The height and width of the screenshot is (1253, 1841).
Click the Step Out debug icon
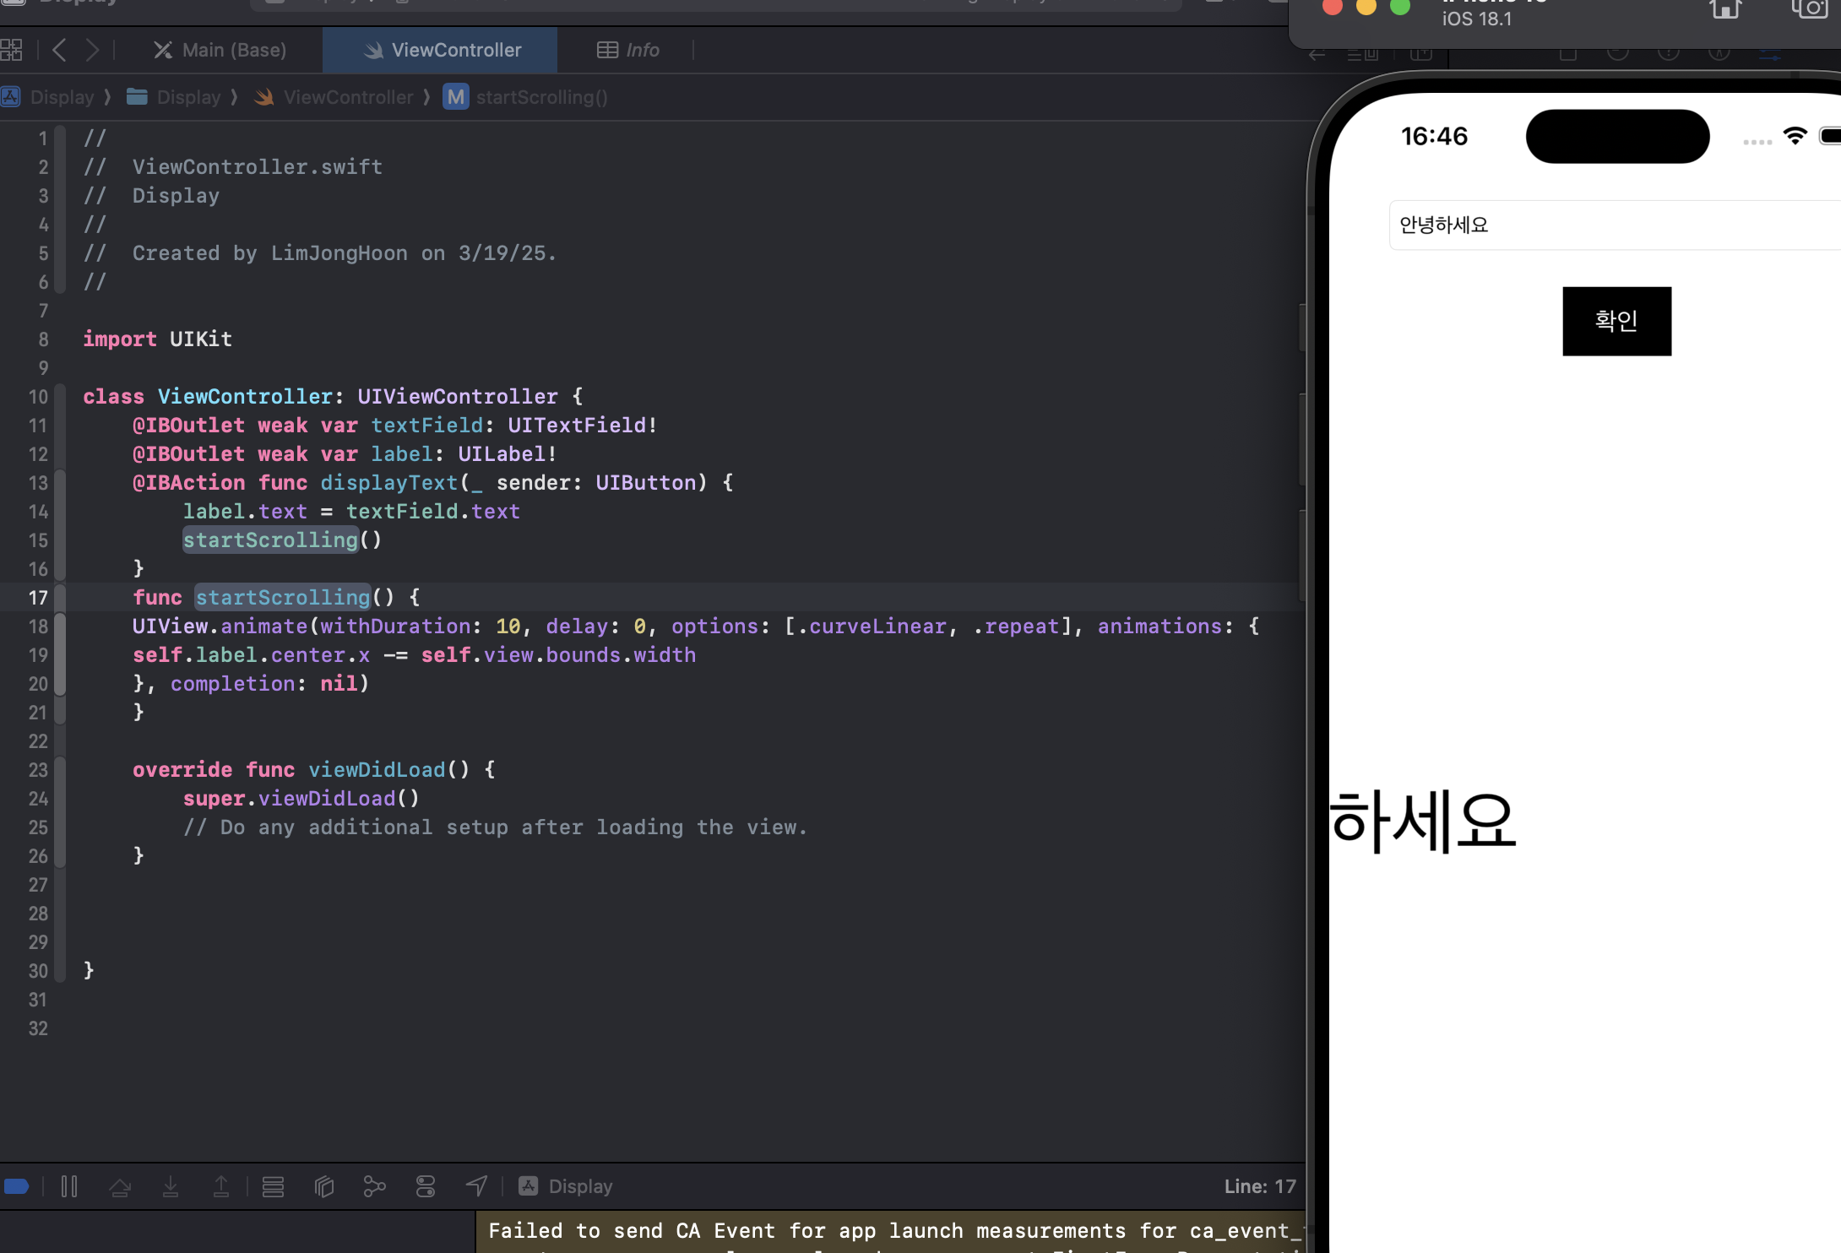point(221,1186)
